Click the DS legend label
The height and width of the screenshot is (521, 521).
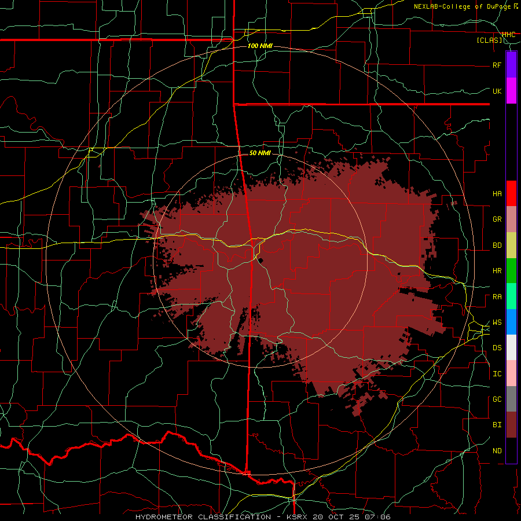click(x=497, y=348)
